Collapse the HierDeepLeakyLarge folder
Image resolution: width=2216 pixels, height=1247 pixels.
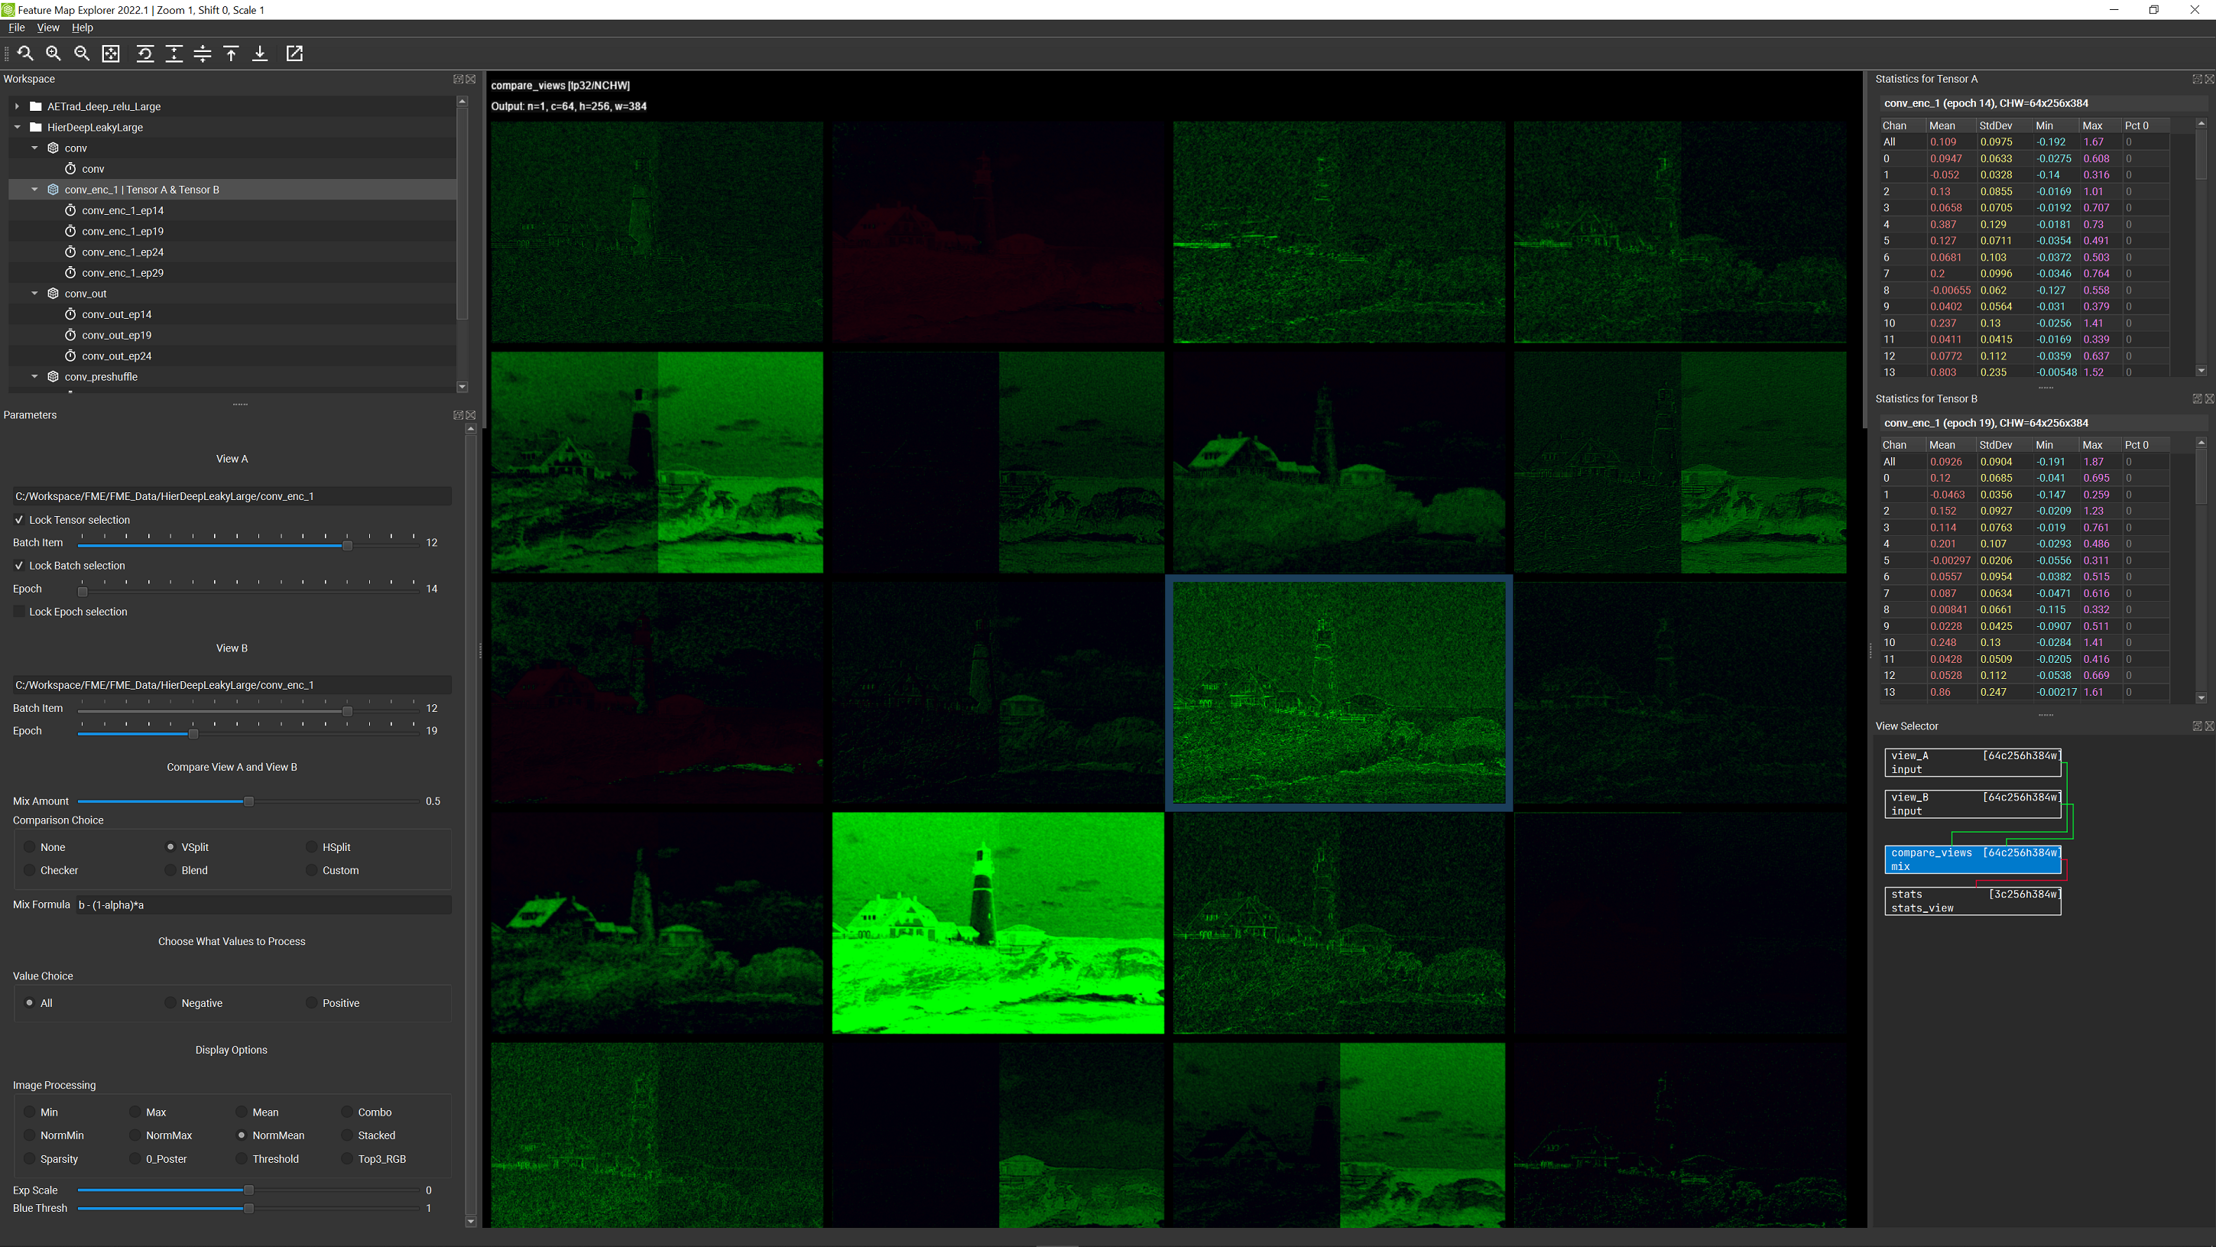18,128
